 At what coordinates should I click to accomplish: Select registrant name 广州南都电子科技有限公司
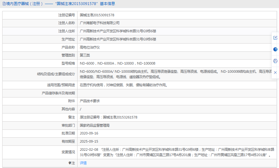[100, 23]
